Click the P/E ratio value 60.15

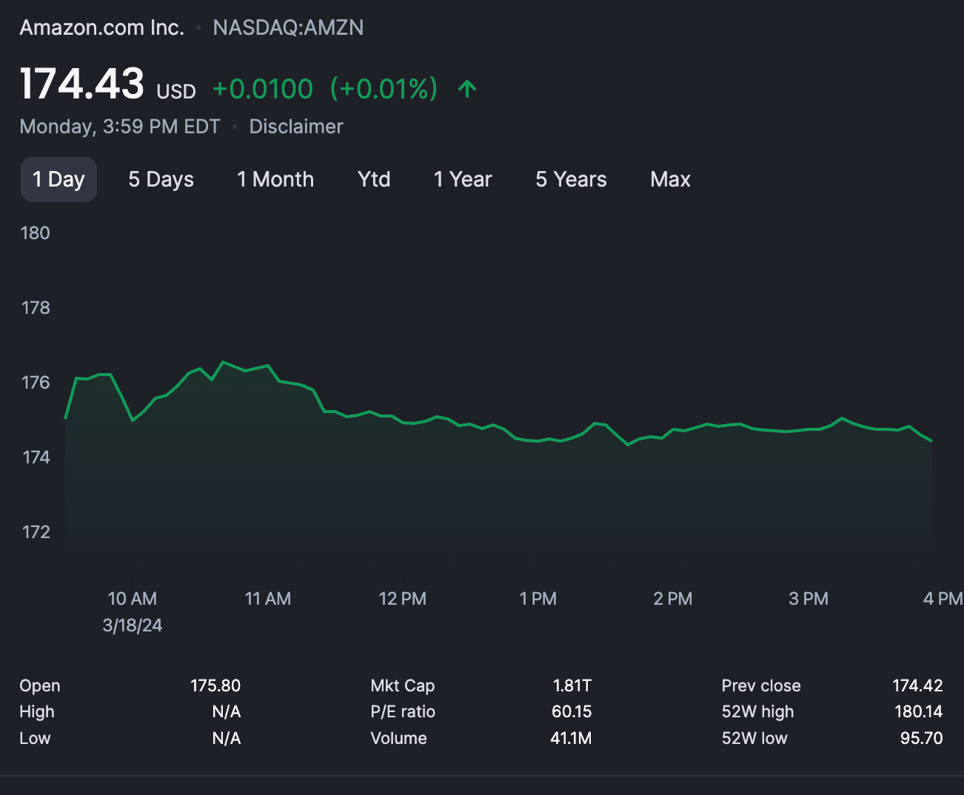pos(572,711)
